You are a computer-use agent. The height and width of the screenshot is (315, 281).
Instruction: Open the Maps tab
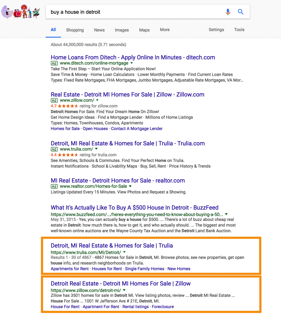[144, 30]
